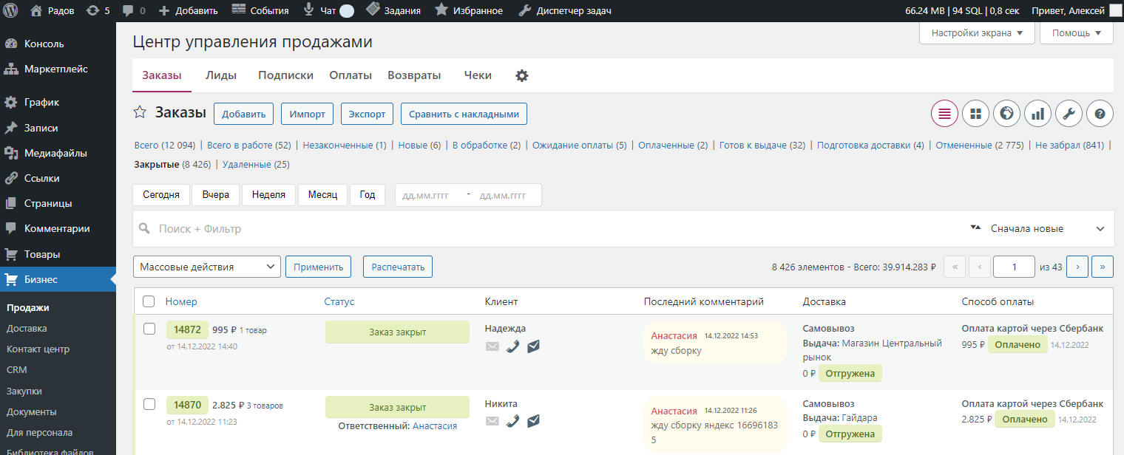Go to last page double arrow
The width and height of the screenshot is (1124, 455).
1103,267
